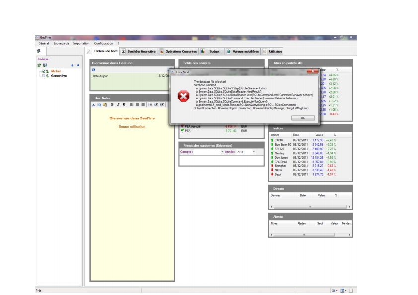418x295 pixels.
Task: Click the red error icon in ErrorMod dialog
Action: pos(183,96)
